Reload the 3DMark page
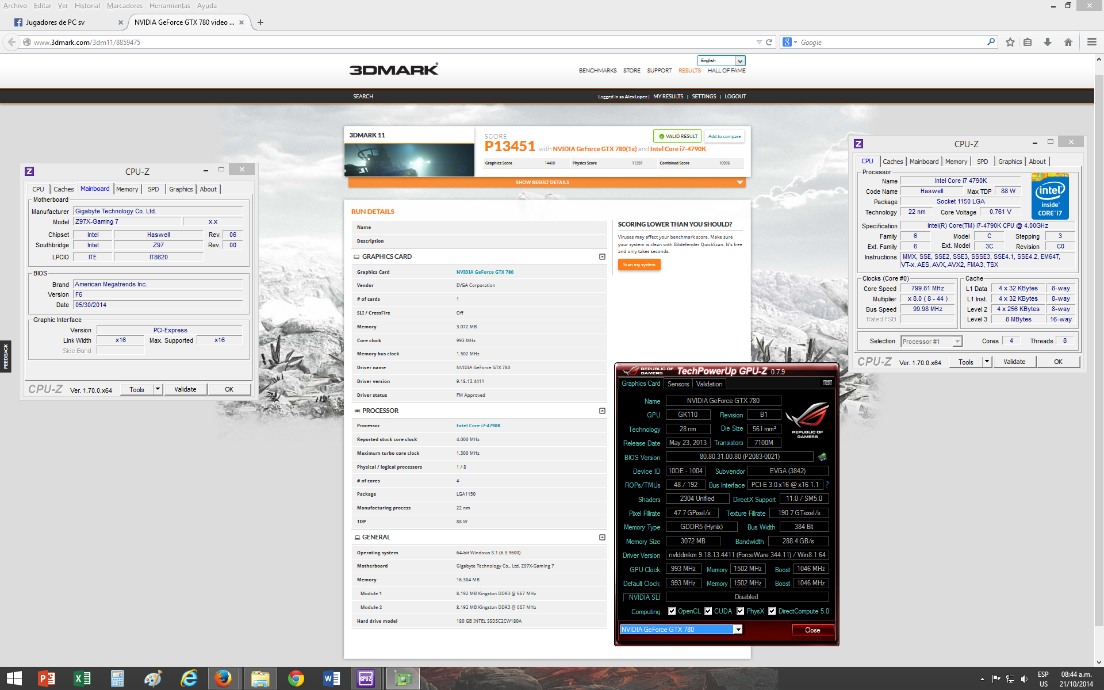Image resolution: width=1104 pixels, height=690 pixels. pyautogui.click(x=769, y=42)
